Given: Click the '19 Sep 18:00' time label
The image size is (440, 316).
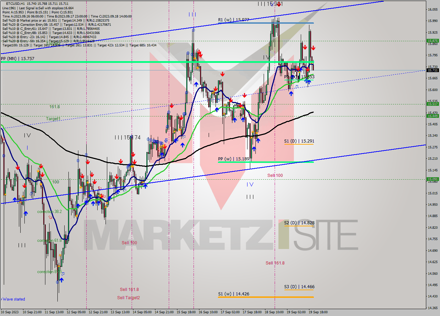Looking at the screenshot, I should (318, 312).
